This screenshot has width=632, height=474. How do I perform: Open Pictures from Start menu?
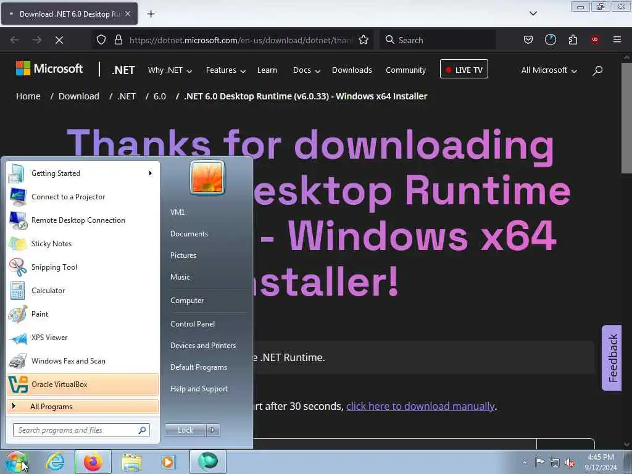coord(183,256)
